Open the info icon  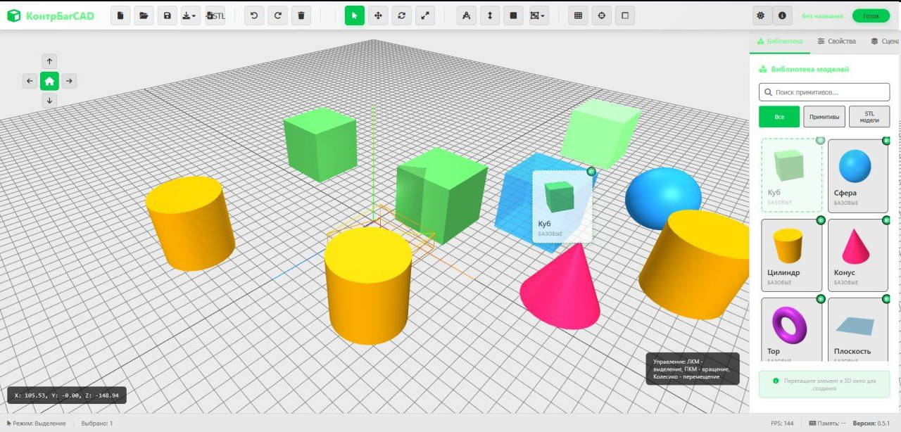[x=782, y=15]
